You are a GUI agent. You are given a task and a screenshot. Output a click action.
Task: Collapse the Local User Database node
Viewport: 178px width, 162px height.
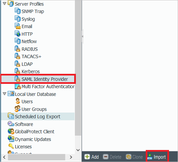[4, 94]
